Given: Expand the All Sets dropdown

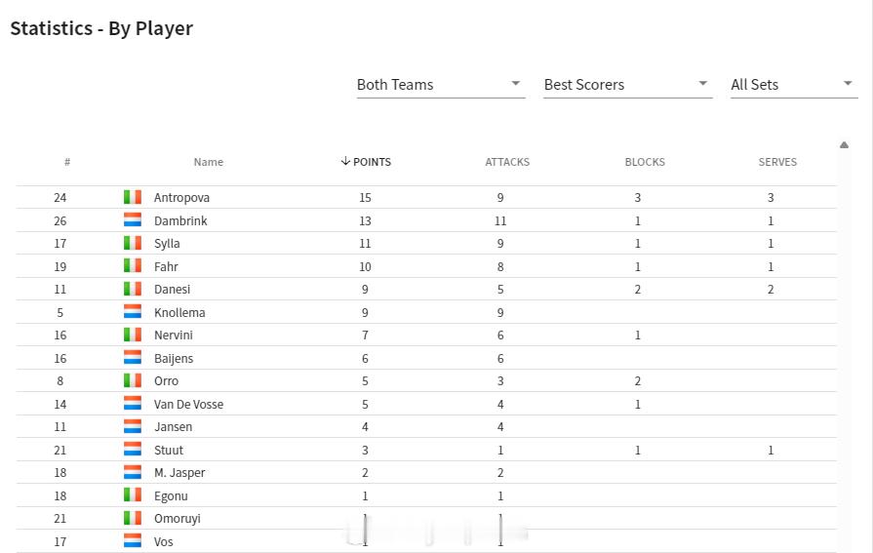Looking at the screenshot, I should pyautogui.click(x=794, y=85).
